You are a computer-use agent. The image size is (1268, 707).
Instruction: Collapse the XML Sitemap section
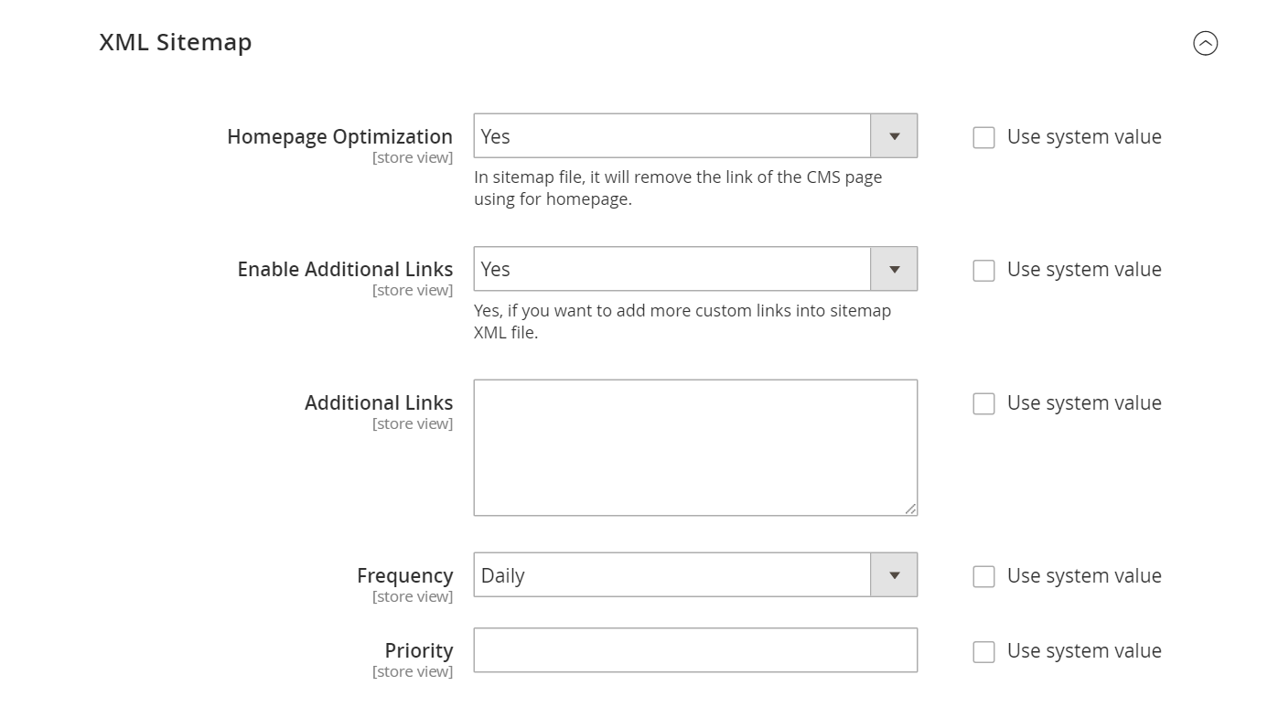pyautogui.click(x=1205, y=43)
